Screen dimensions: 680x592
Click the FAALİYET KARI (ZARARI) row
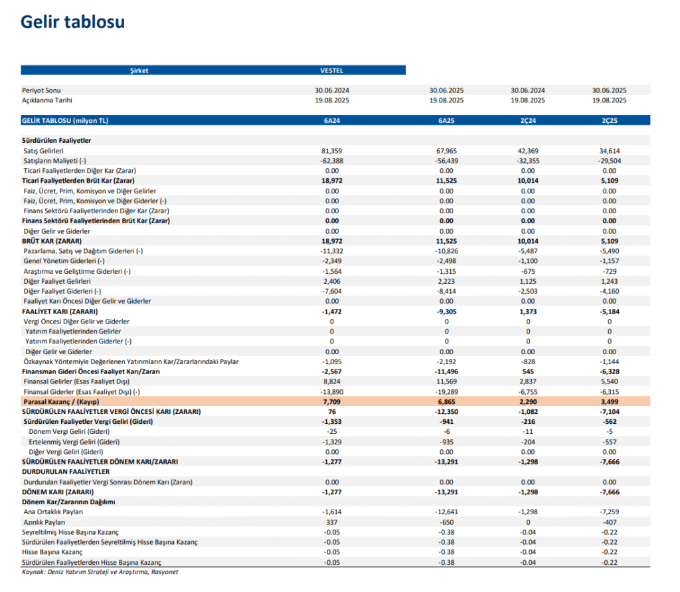tap(60, 311)
